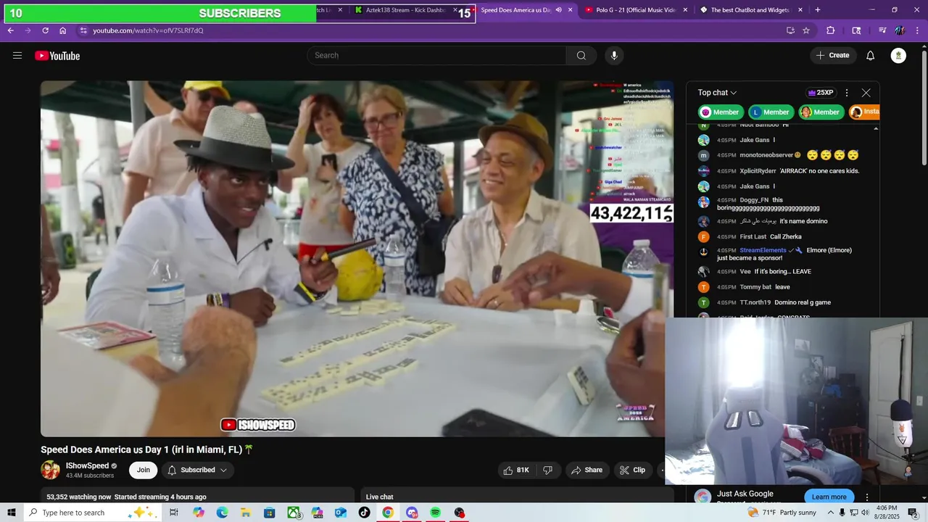
Task: Open the 25XP chat points badge
Action: [x=820, y=93]
